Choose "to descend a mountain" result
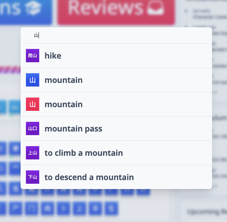 pos(116,177)
